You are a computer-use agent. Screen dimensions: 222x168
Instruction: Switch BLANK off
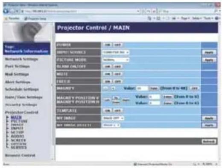[x=117, y=66]
